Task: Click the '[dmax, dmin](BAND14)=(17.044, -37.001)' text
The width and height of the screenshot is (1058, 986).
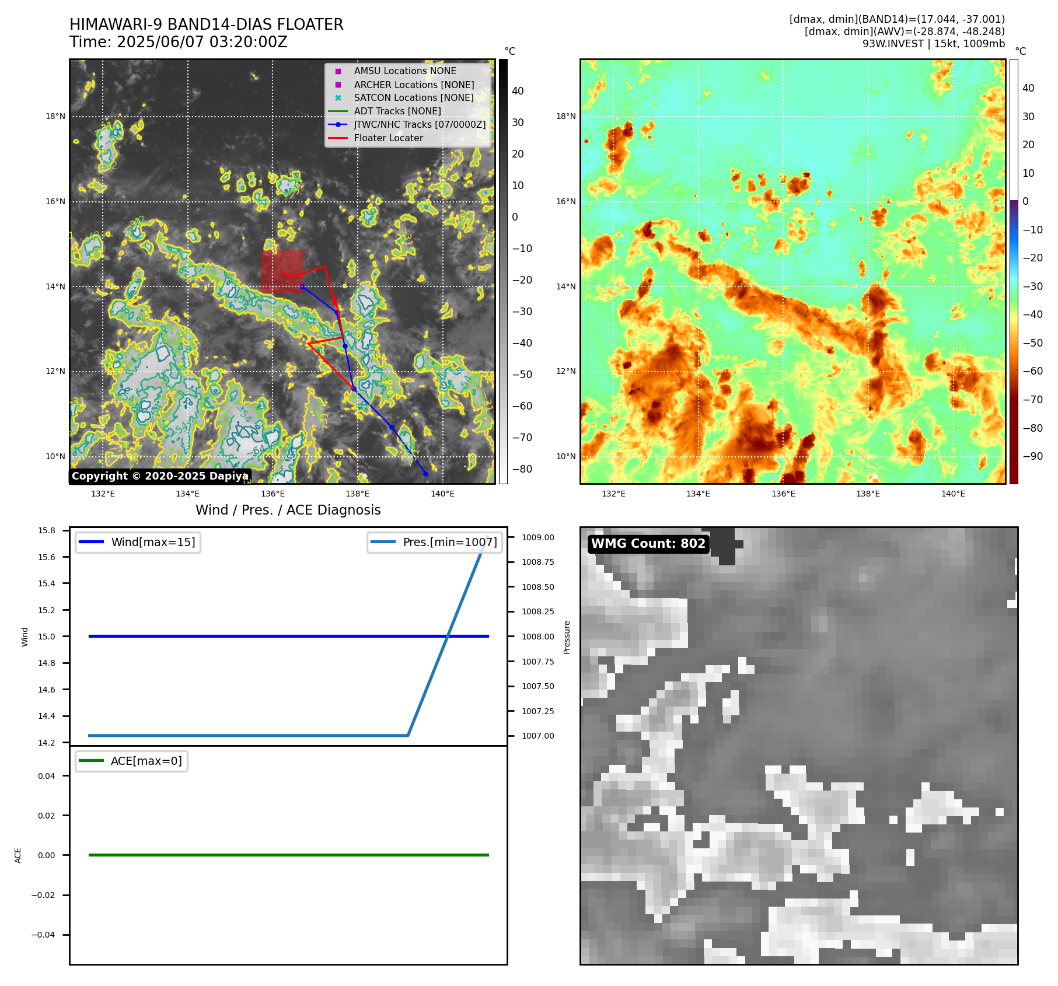Action: click(x=897, y=19)
